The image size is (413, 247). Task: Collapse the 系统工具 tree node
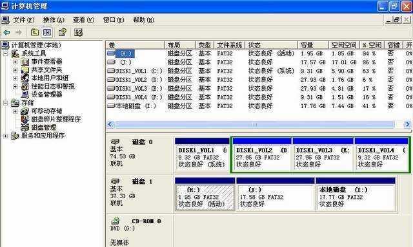coord(5,53)
